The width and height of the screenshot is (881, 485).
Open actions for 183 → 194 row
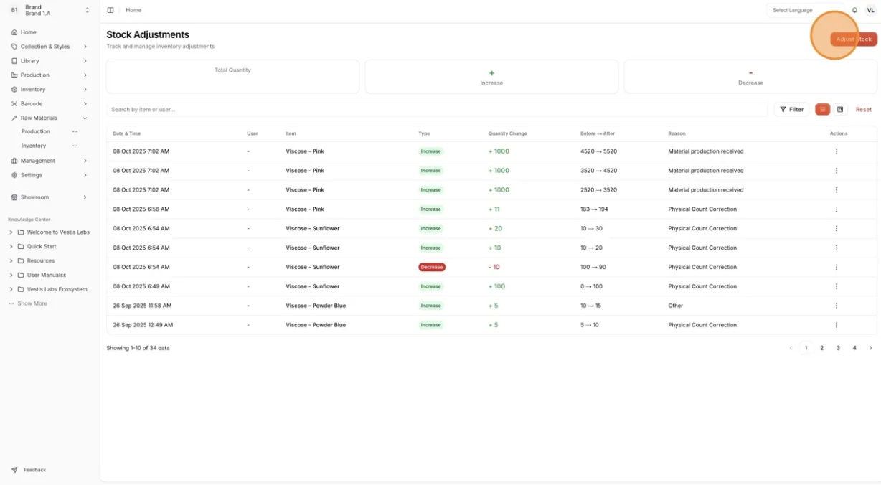coord(836,209)
